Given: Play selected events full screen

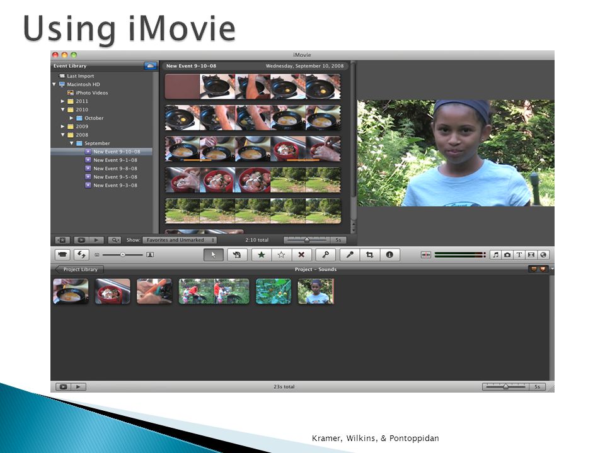Looking at the screenshot, I should pyautogui.click(x=81, y=240).
